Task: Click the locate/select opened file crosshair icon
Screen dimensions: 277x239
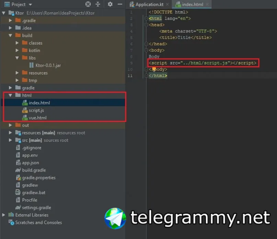Action: coord(88,4)
